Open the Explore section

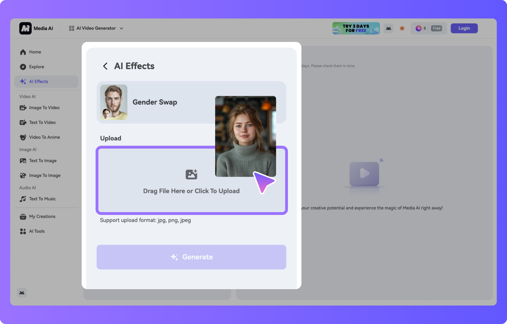(x=36, y=67)
